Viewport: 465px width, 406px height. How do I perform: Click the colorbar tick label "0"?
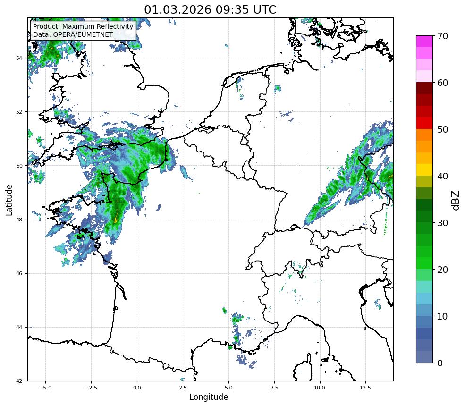pyautogui.click(x=440, y=363)
